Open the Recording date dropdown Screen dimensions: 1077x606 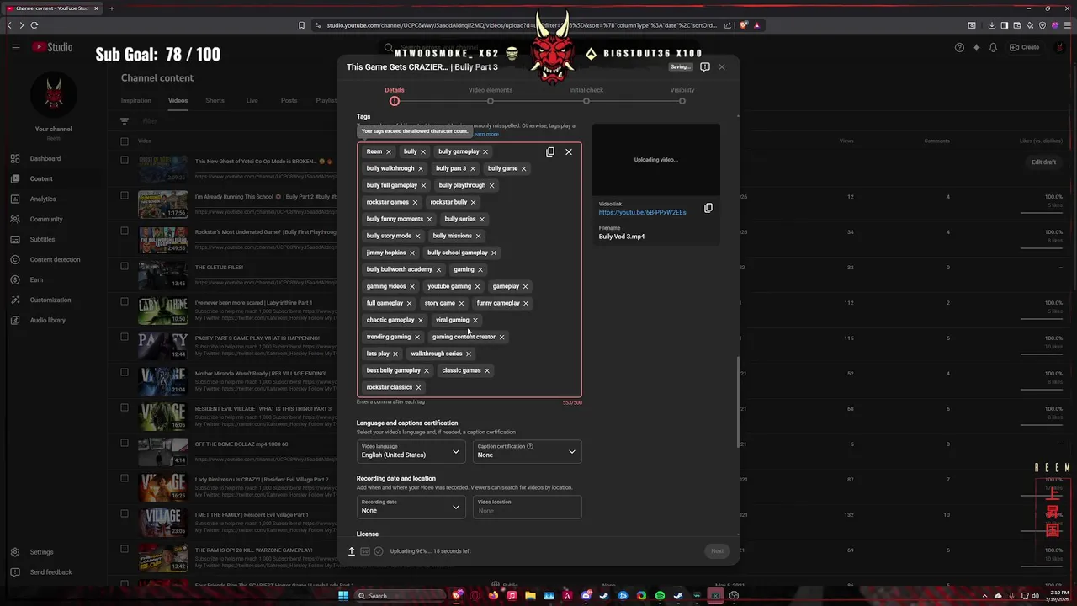coord(411,507)
